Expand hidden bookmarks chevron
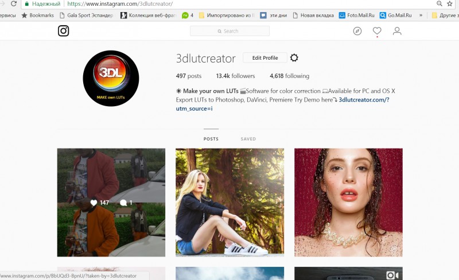This screenshot has height=280, width=459. (421, 15)
